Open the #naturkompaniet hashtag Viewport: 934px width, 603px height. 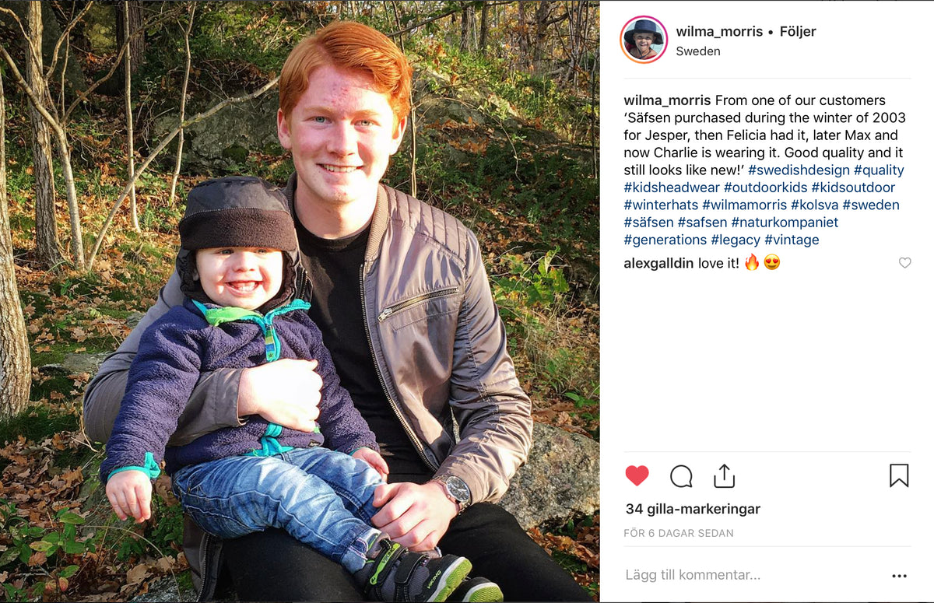point(785,223)
